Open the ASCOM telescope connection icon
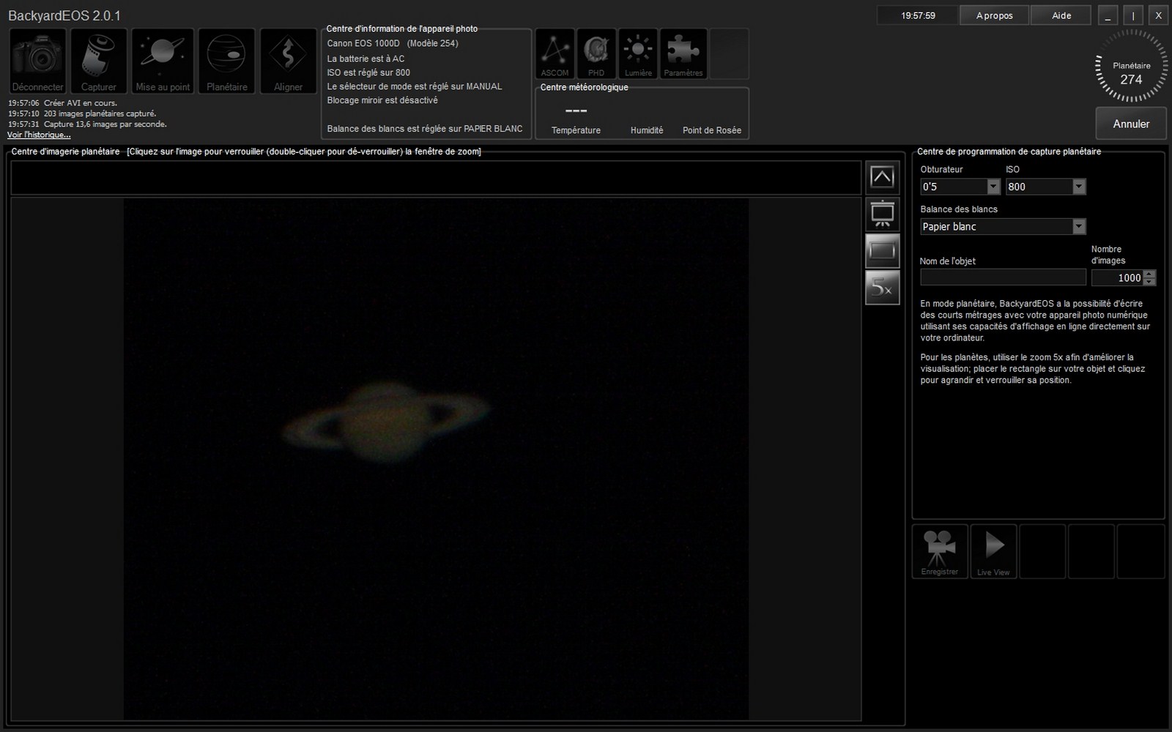The width and height of the screenshot is (1172, 732). 555,54
